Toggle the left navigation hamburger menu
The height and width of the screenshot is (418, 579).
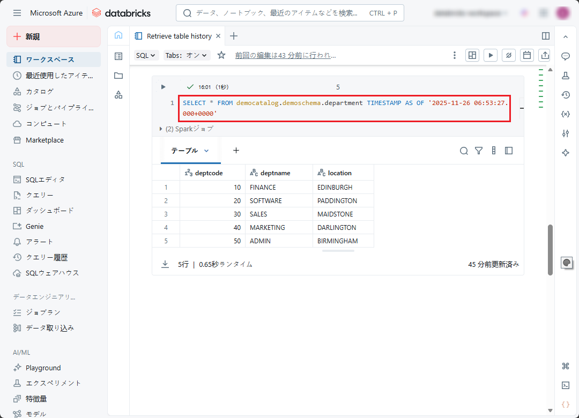(x=17, y=13)
